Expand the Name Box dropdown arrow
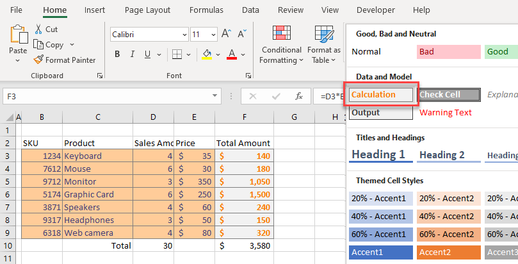The height and width of the screenshot is (264, 518). (216, 96)
